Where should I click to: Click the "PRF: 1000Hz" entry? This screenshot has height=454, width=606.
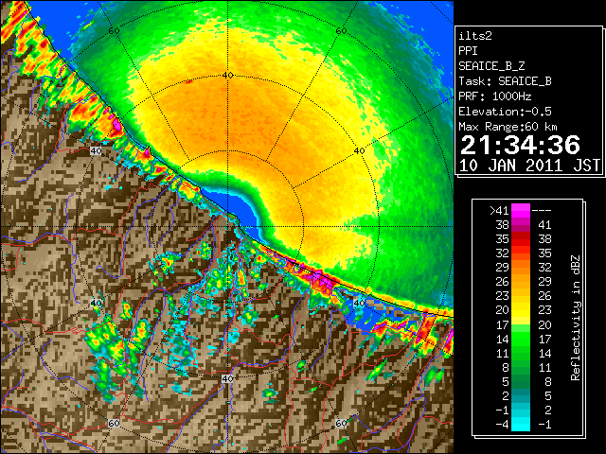pyautogui.click(x=495, y=96)
